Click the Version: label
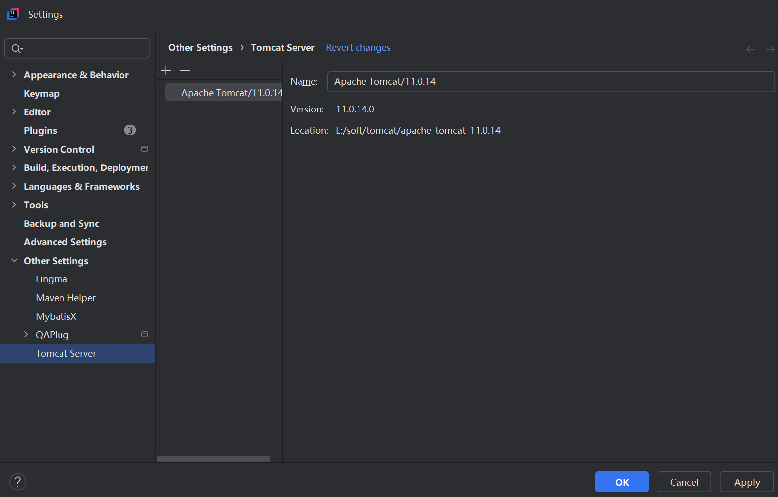The image size is (778, 497). (x=307, y=109)
